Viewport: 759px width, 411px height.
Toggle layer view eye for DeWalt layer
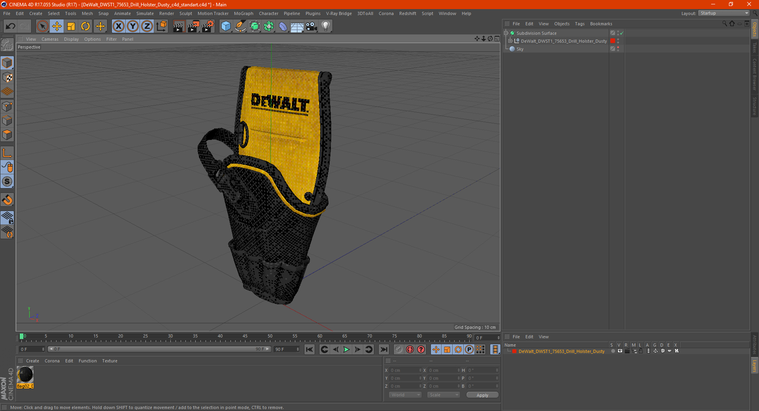click(620, 351)
